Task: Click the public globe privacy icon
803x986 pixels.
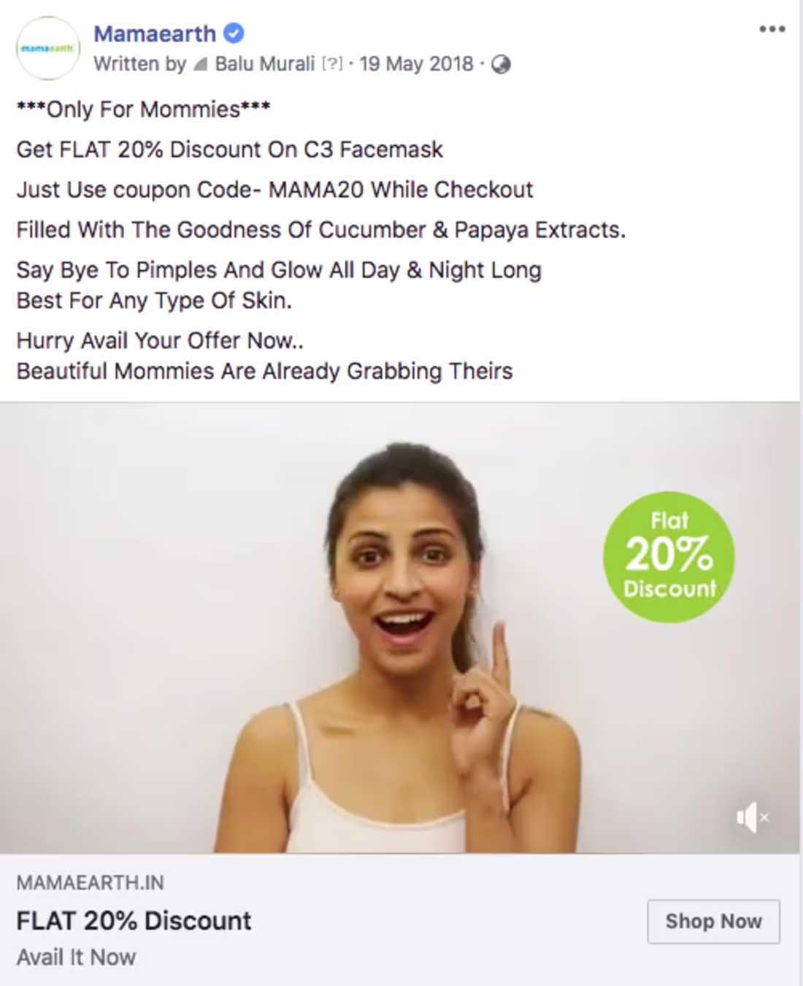Action: pyautogui.click(x=501, y=65)
